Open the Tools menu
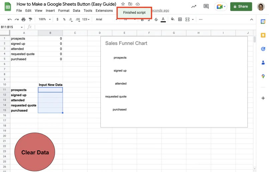 coord(88,10)
